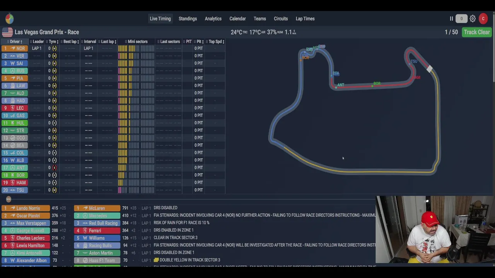Screen dimensions: 495x278
Task: Sort by the Pit count column header
Action: point(199,41)
